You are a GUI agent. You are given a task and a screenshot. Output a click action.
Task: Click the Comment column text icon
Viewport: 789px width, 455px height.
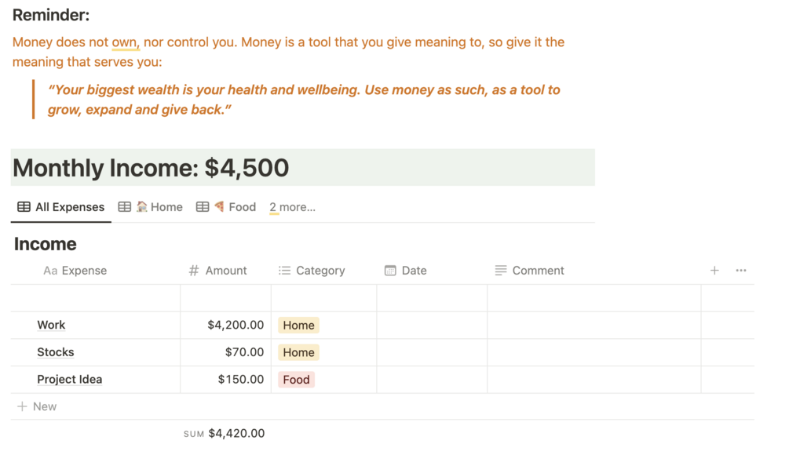click(x=501, y=271)
